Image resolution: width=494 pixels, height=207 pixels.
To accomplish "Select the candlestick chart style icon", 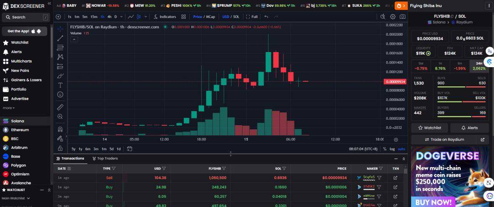I will [138, 16].
